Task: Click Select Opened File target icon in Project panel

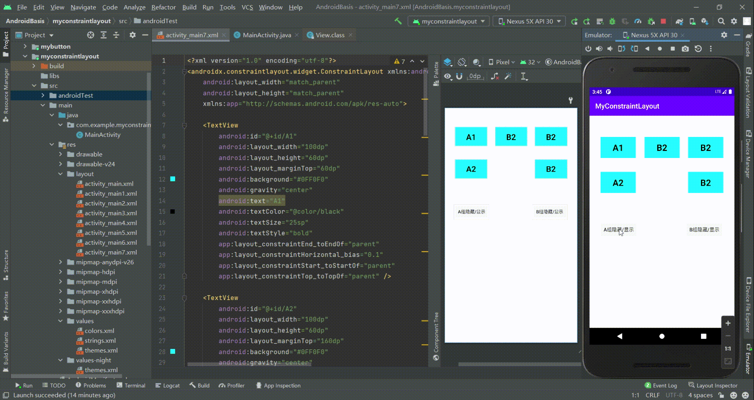Action: 91,35
